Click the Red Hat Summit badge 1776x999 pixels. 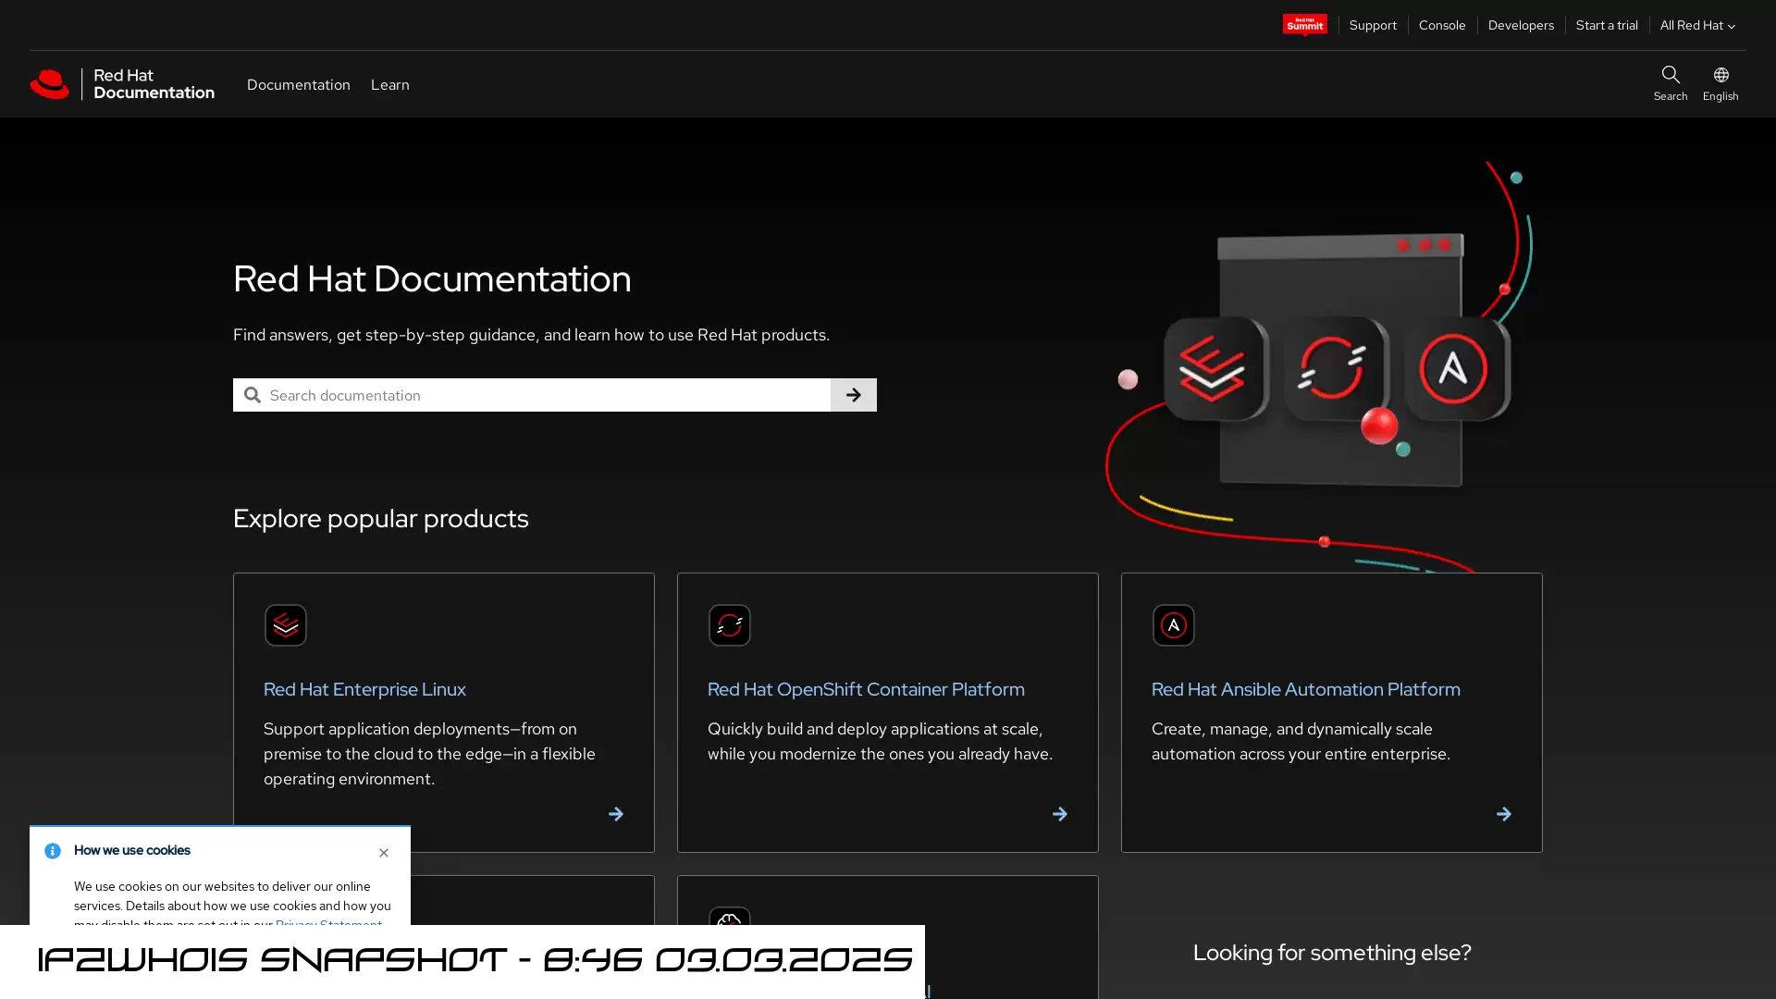pos(1304,25)
